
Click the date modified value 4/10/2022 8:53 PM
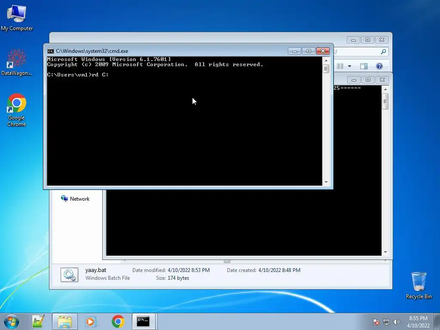189,270
